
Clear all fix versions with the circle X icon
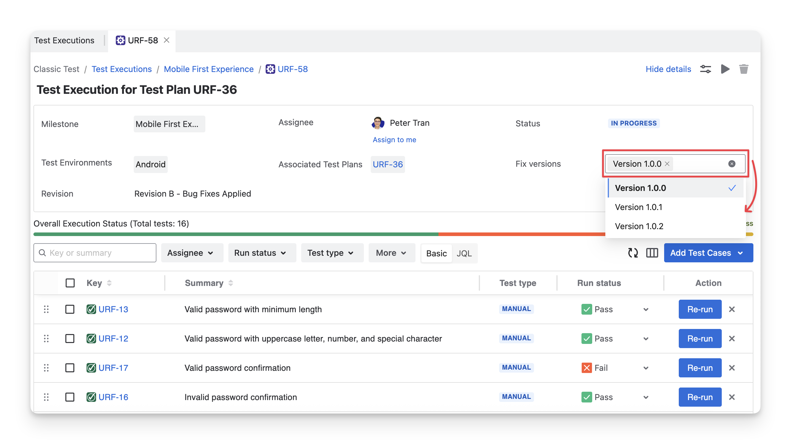[732, 164]
